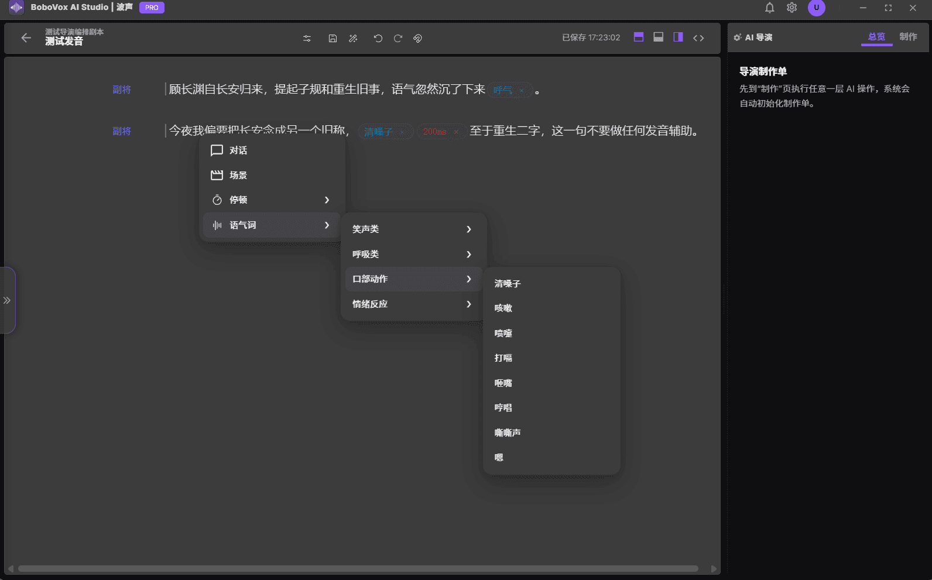This screenshot has height=580, width=932.
Task: Open notifications bell
Action: (770, 8)
